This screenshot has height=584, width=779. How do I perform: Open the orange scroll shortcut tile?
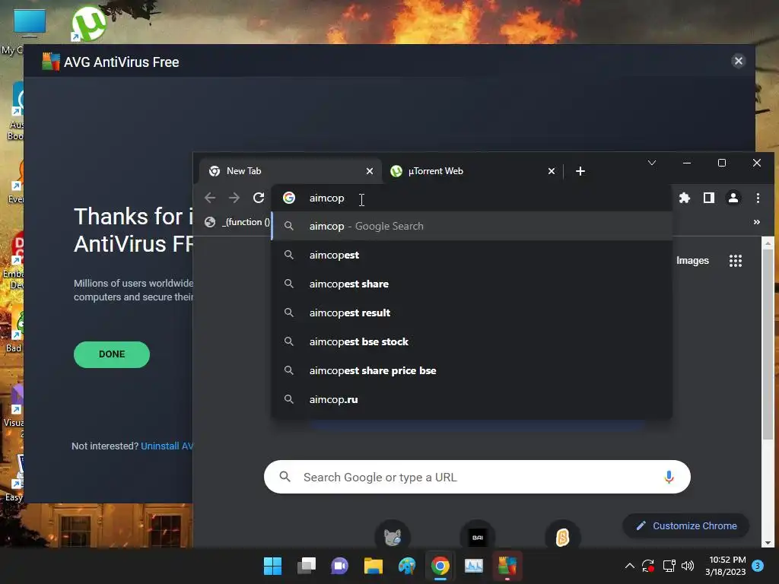[x=562, y=536]
